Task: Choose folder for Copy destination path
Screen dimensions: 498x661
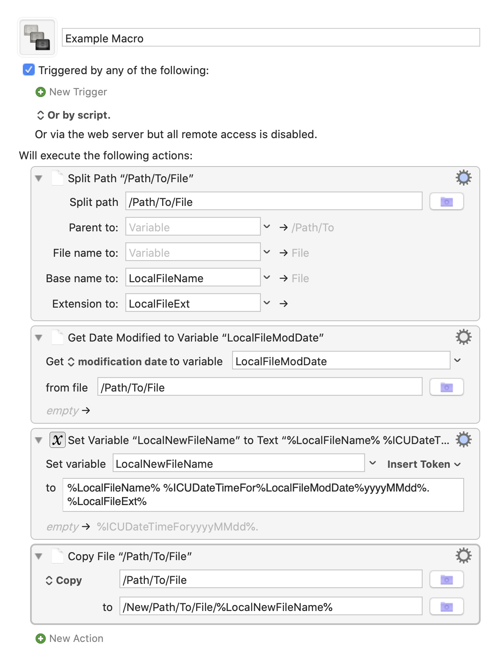Action: [446, 606]
